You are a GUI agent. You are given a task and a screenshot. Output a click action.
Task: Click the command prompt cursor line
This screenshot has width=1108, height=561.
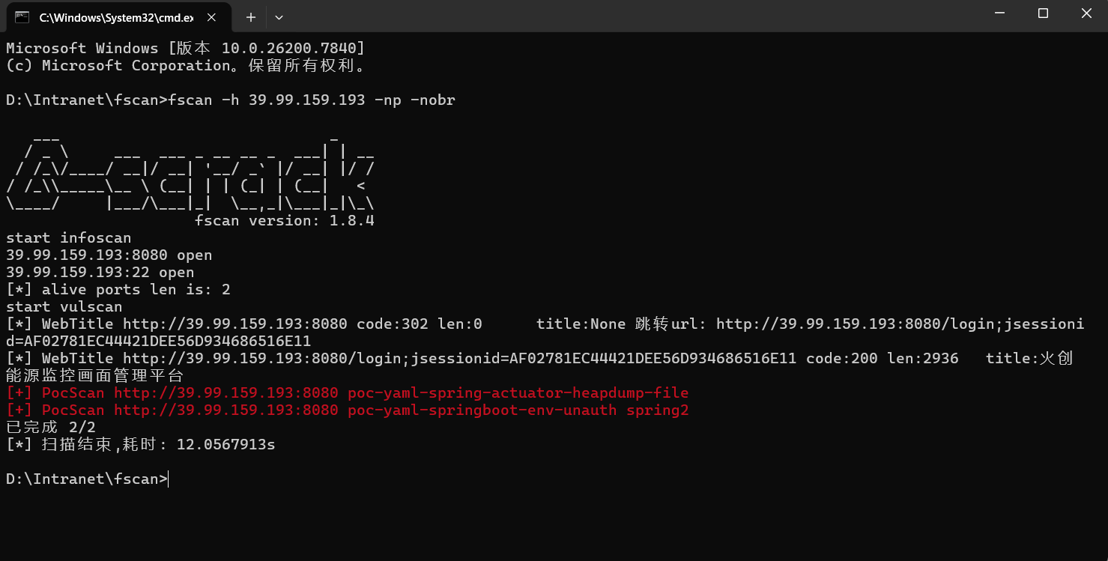click(x=87, y=479)
